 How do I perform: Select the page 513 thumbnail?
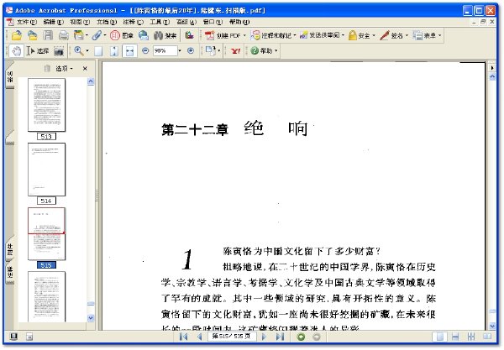(x=46, y=105)
